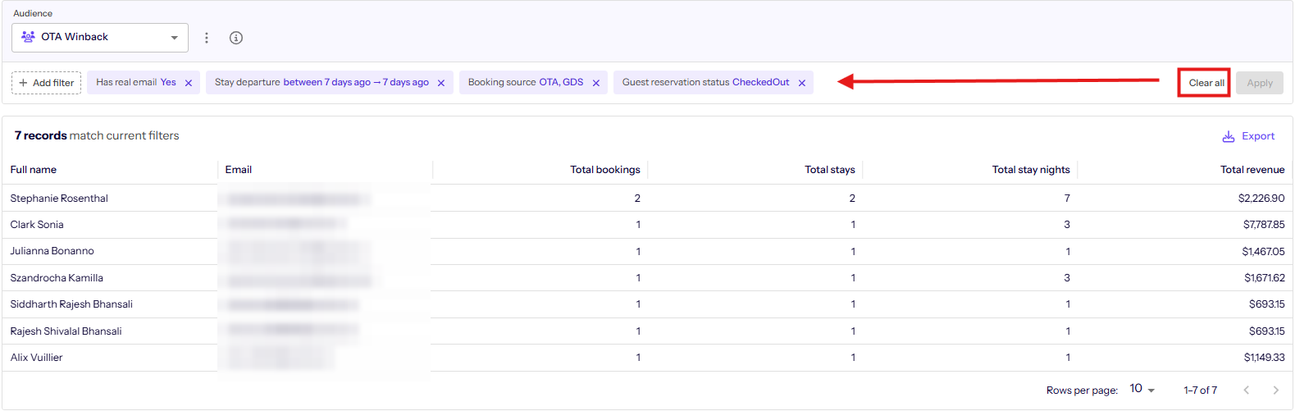The width and height of the screenshot is (1295, 411).
Task: Select the Julianna Bonanno row
Action: [x=647, y=252]
